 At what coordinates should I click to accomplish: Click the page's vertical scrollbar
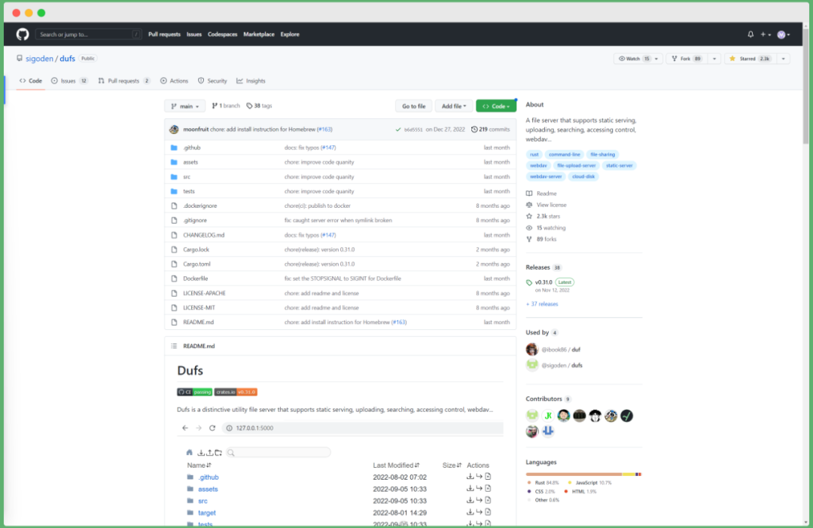(x=805, y=86)
